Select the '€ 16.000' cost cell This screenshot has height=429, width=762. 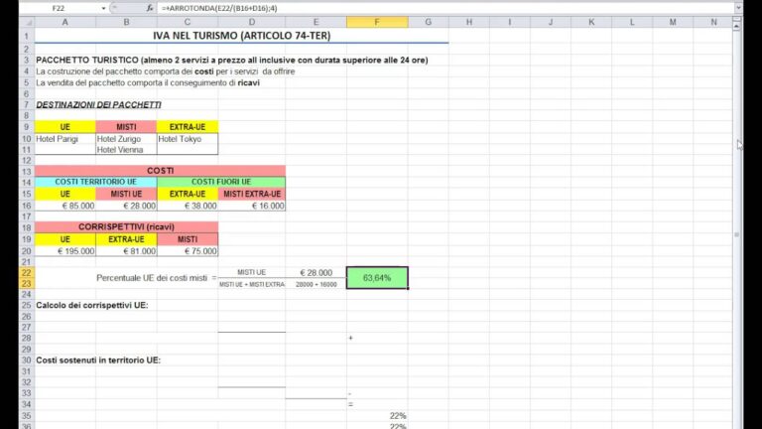tap(252, 206)
